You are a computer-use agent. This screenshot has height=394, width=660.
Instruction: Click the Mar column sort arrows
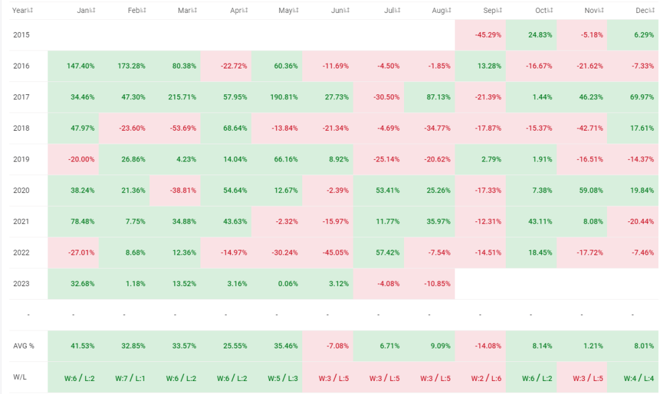tap(194, 10)
